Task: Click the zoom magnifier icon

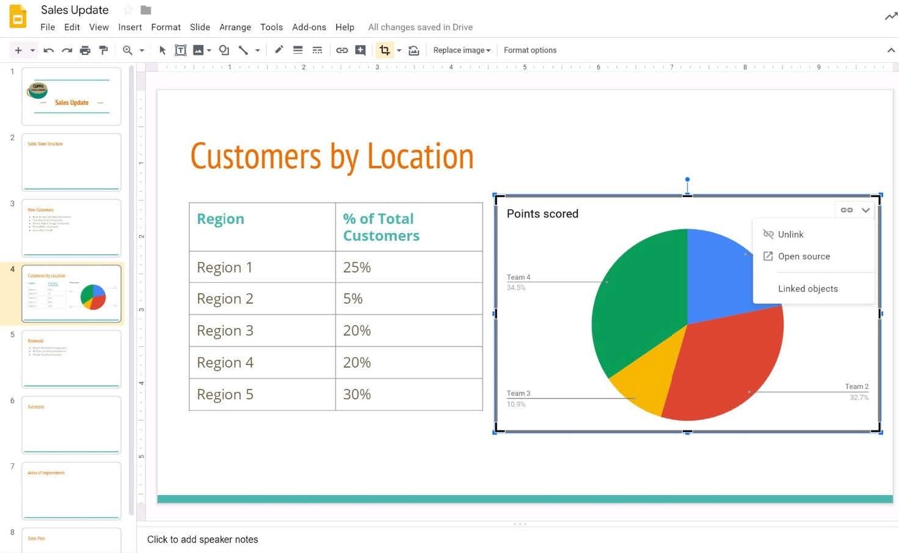Action: [128, 50]
